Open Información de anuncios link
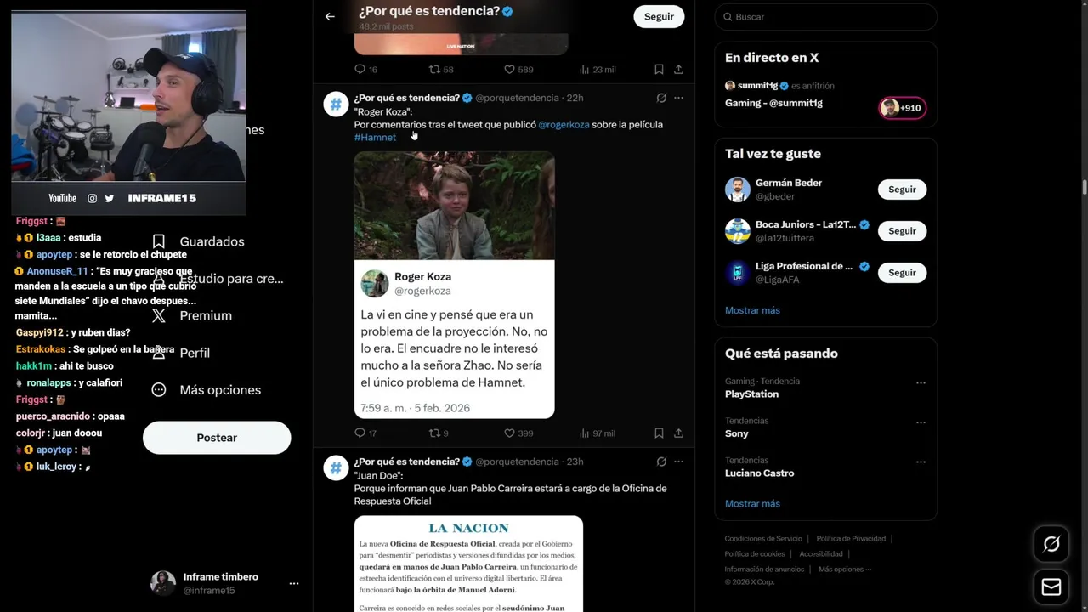1088x612 pixels. coord(764,569)
